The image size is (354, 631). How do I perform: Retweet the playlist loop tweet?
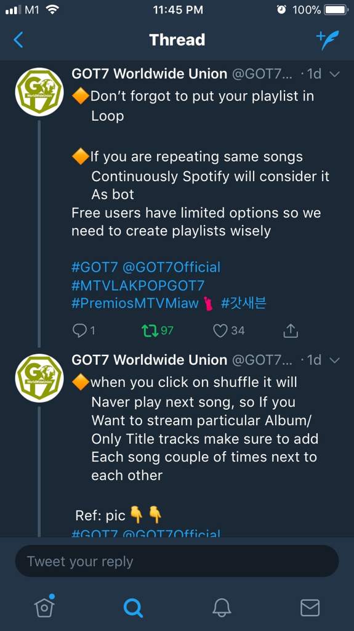[158, 331]
